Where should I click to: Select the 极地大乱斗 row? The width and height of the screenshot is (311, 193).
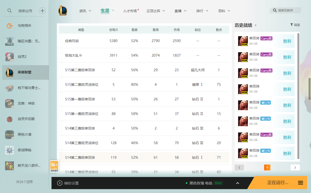(x=144, y=55)
